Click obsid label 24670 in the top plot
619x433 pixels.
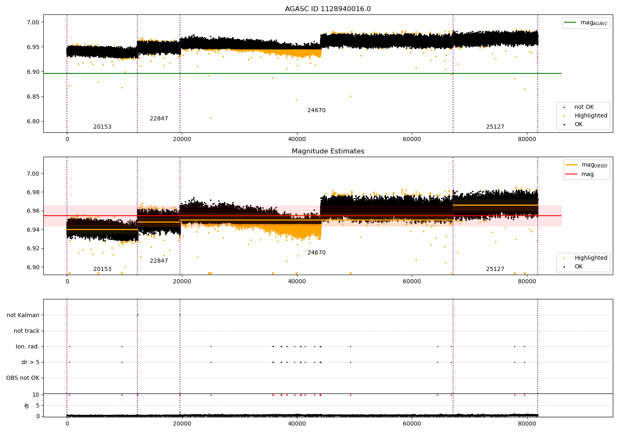tap(317, 111)
